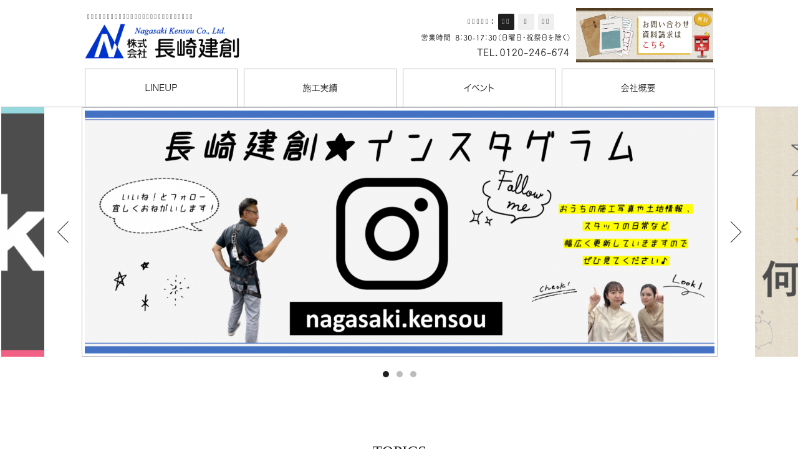Click the partially visible right slide preview
This screenshot has height=449, width=798.
coord(776,232)
